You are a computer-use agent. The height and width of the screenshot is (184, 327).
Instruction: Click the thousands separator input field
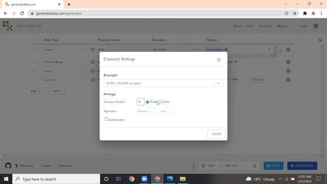point(151,111)
